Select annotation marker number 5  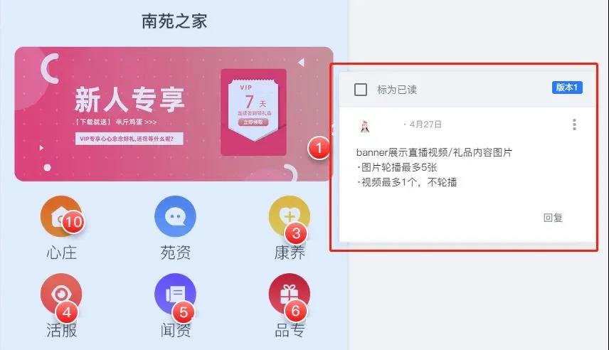pyautogui.click(x=184, y=312)
